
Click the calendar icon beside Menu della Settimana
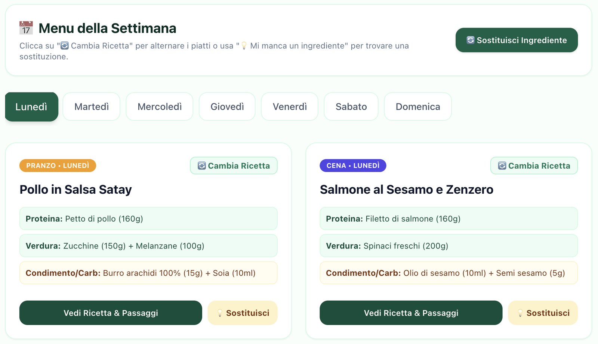(26, 28)
